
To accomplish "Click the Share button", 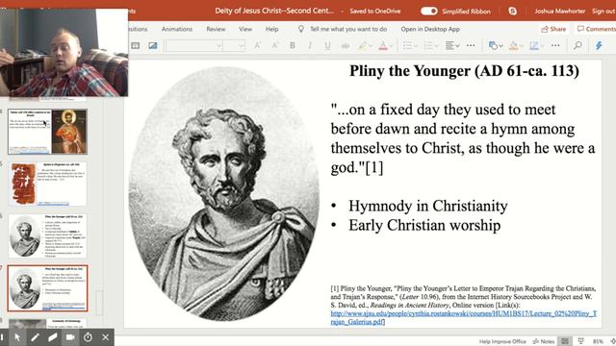I will pos(553,29).
